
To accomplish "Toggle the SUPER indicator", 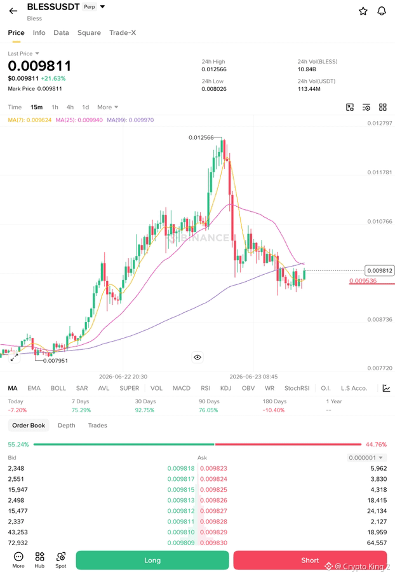I will [x=130, y=388].
